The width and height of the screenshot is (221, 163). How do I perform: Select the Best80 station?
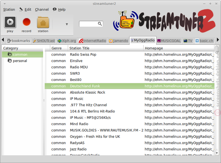point(130,80)
